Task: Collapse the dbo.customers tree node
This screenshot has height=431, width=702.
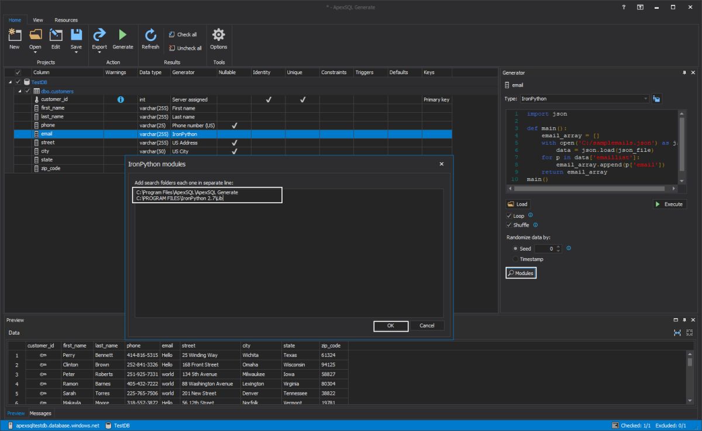Action: pos(19,91)
